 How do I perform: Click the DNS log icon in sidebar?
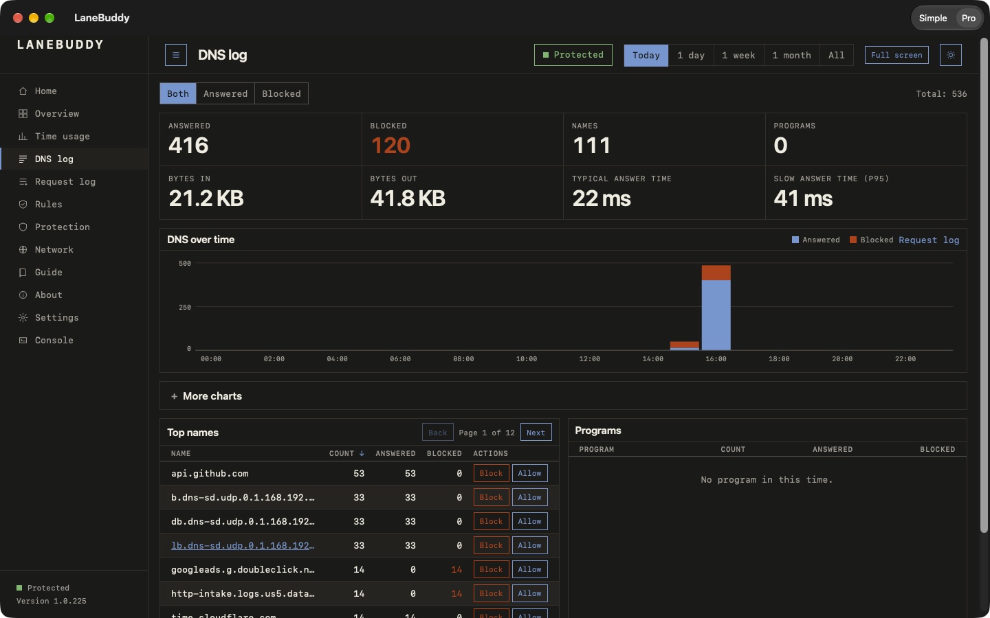(23, 159)
